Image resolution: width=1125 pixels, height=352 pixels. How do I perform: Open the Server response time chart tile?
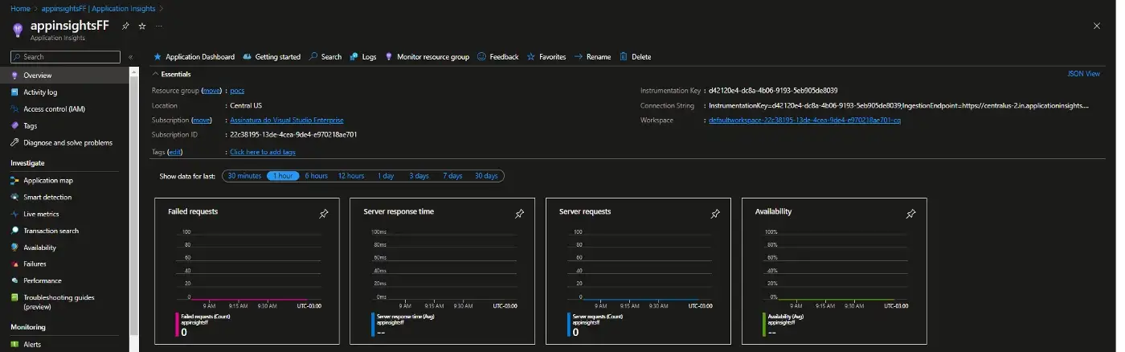(x=443, y=272)
